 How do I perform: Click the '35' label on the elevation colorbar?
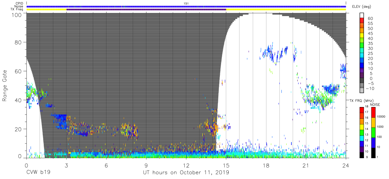(x=370, y=44)
